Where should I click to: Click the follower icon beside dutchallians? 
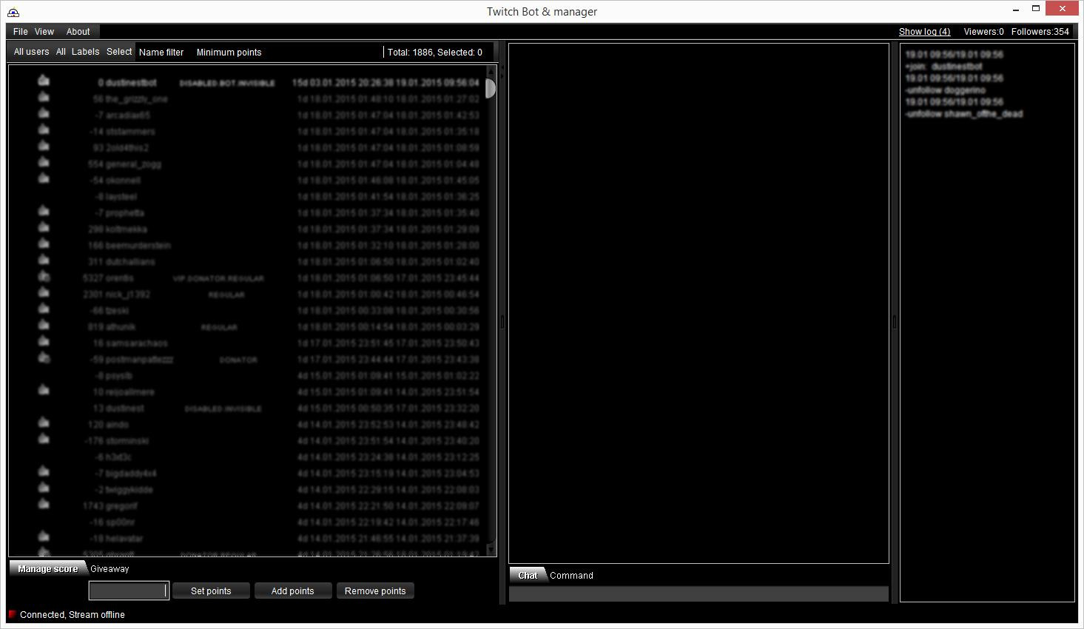click(x=44, y=260)
